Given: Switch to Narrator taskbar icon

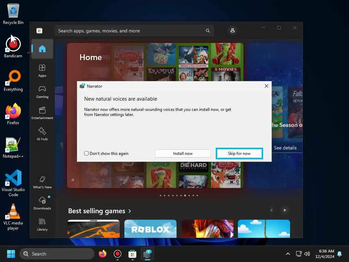Looking at the screenshot, I should [147, 254].
